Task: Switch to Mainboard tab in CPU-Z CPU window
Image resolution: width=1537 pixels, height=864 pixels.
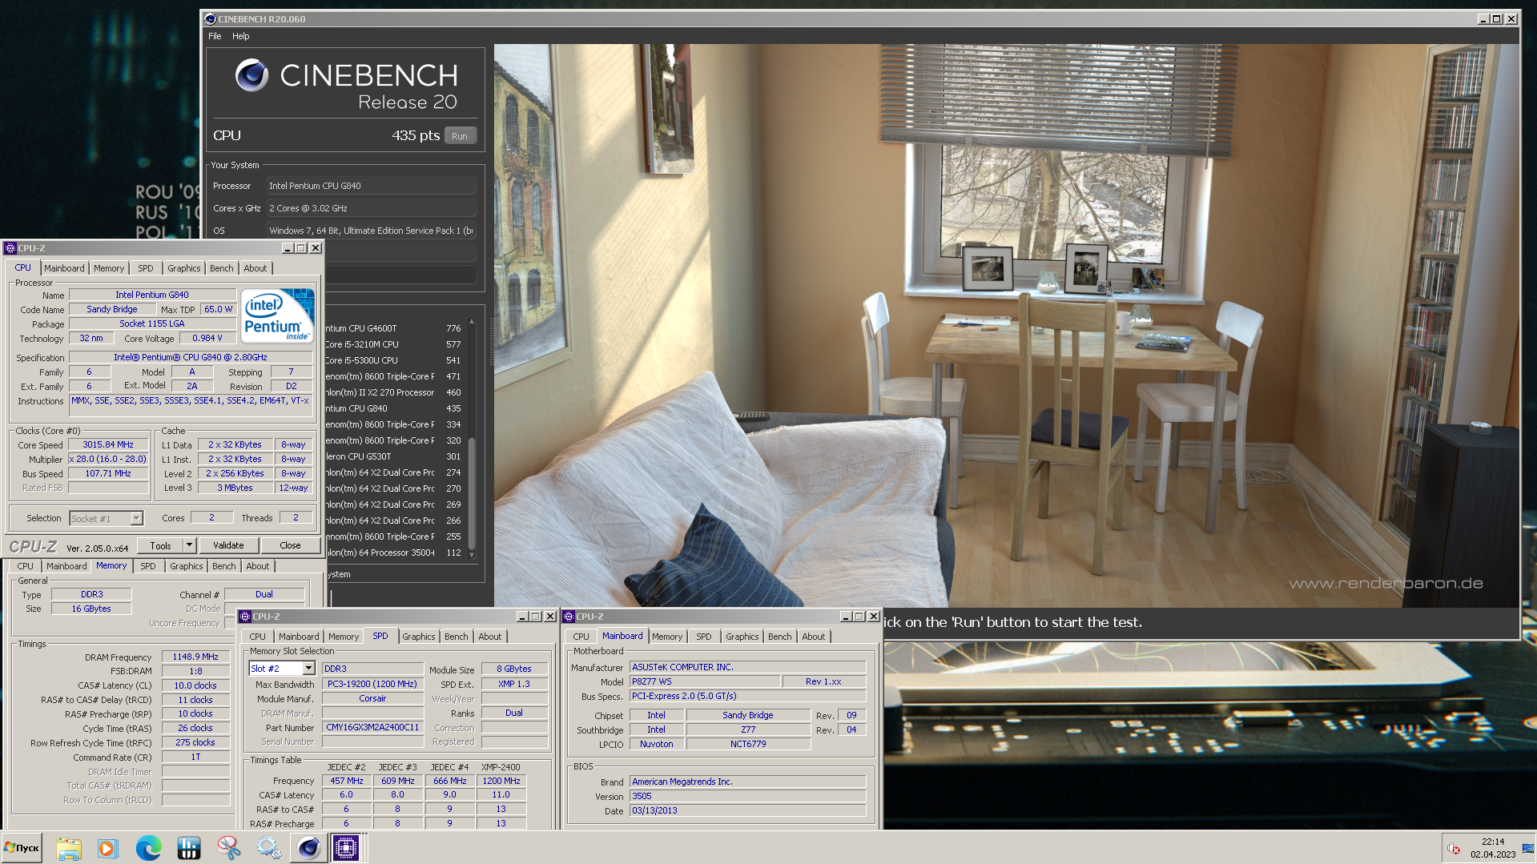Action: 64,268
